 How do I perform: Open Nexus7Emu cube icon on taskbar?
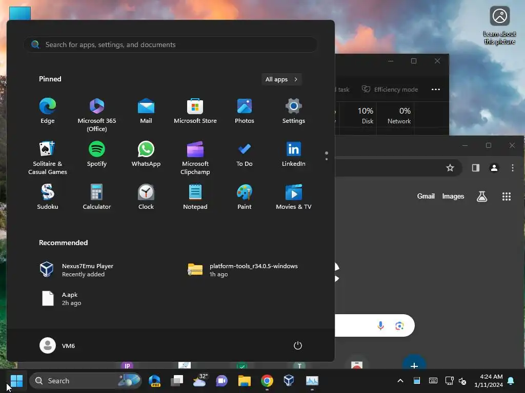(x=289, y=381)
